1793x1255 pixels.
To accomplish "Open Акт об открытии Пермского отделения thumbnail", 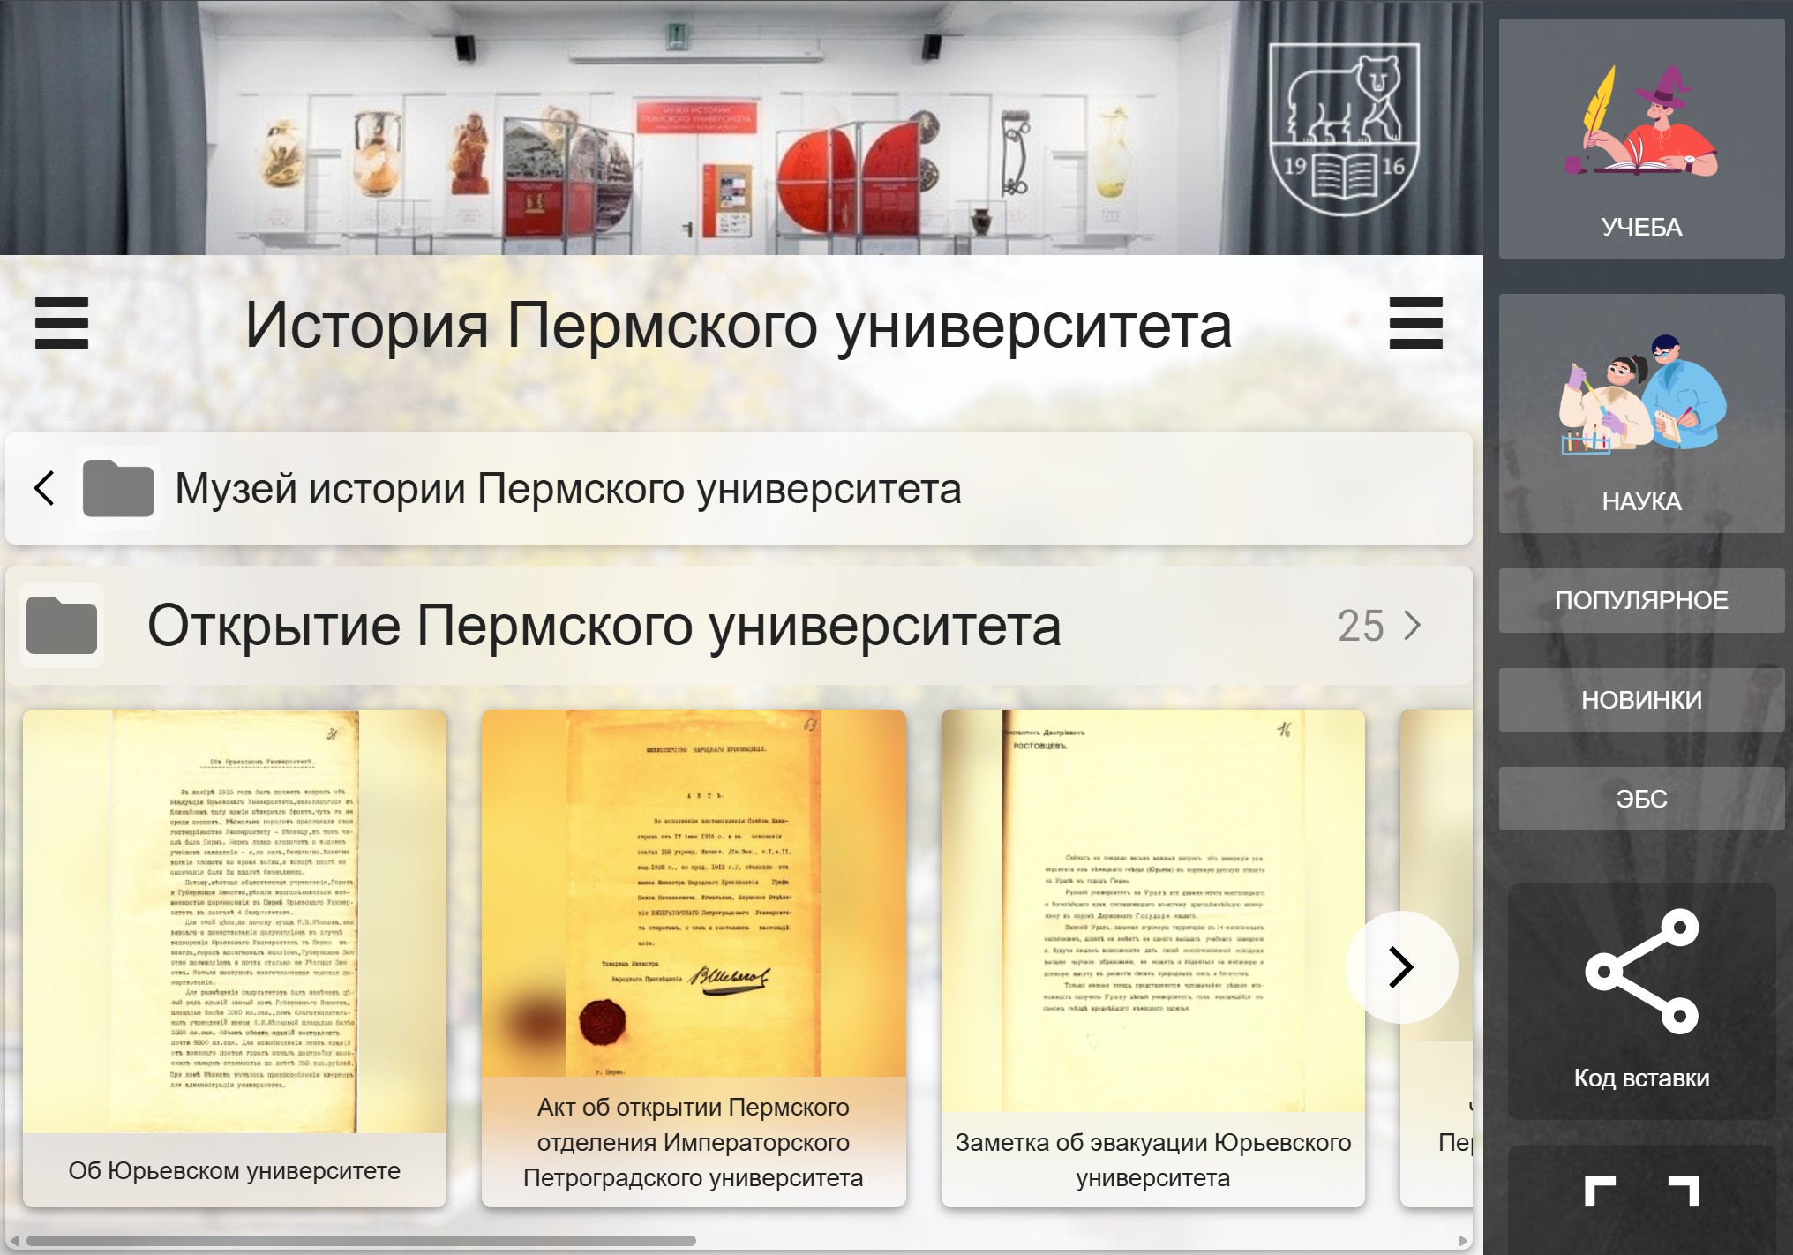I will click(x=694, y=893).
